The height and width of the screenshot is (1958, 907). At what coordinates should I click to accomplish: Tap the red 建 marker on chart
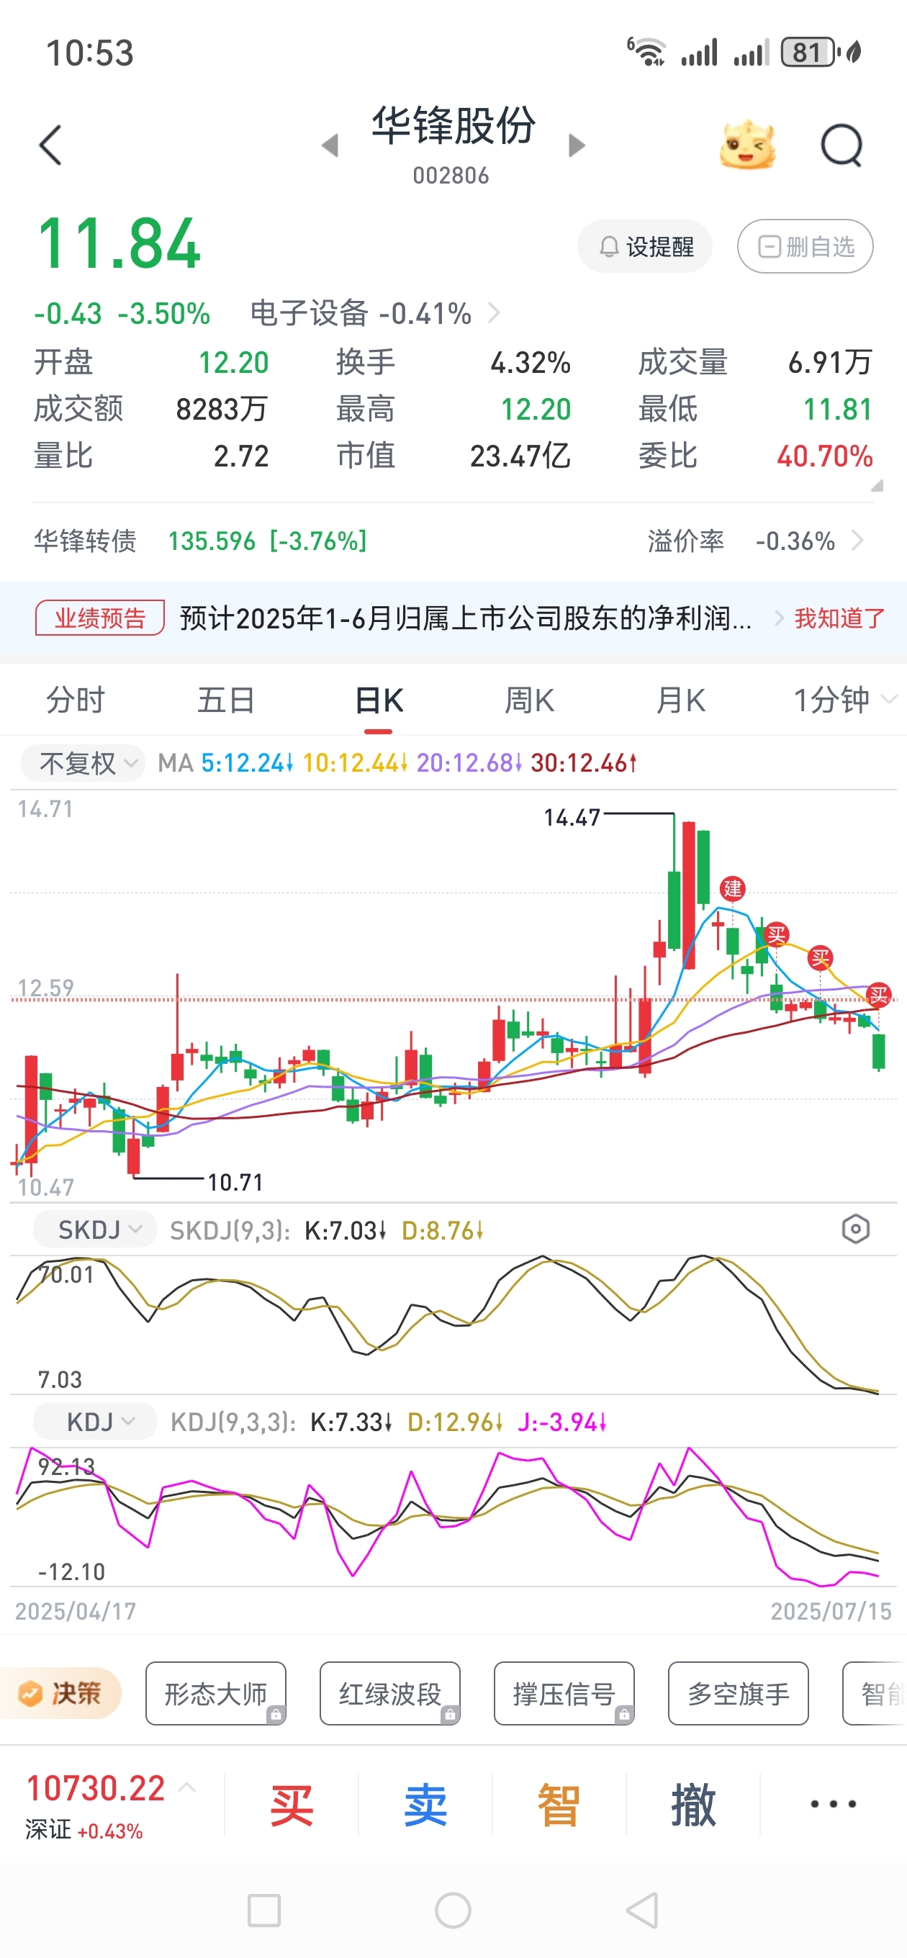coord(732,888)
